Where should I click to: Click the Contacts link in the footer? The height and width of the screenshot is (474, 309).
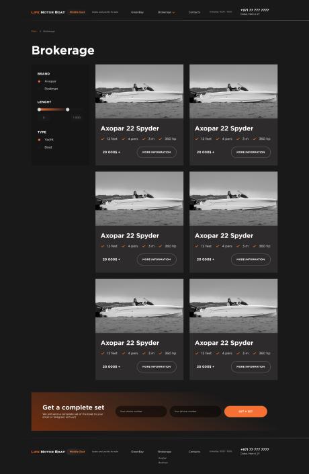click(x=194, y=452)
